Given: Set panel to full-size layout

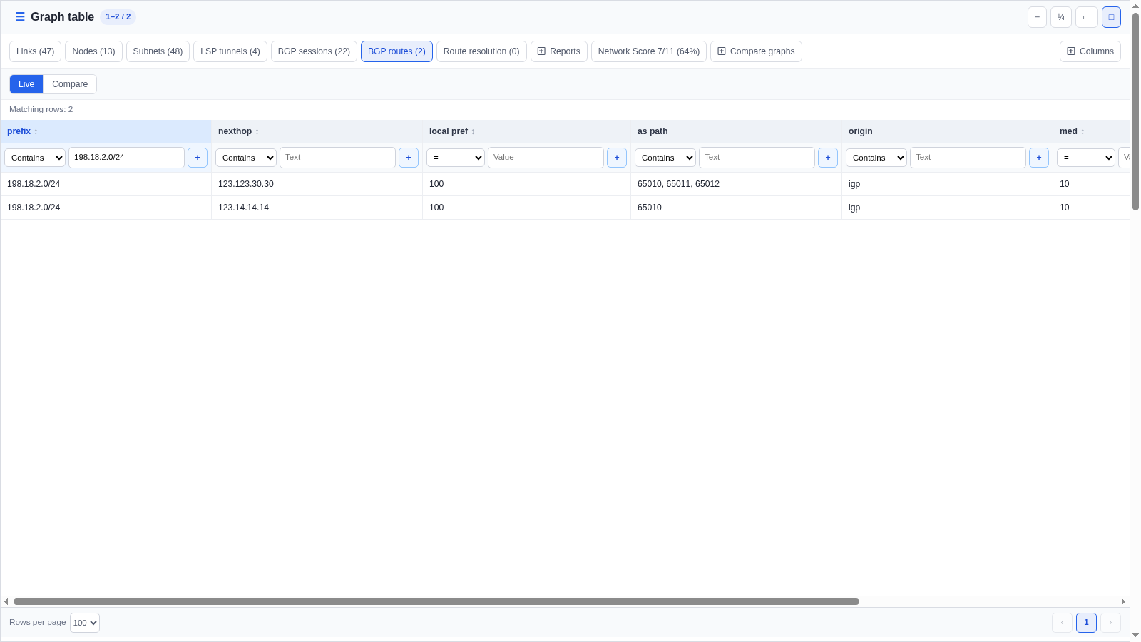Looking at the screenshot, I should [1111, 17].
